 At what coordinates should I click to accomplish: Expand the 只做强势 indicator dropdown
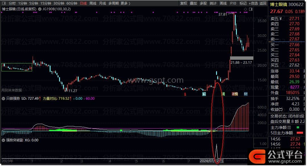click(3, 99)
